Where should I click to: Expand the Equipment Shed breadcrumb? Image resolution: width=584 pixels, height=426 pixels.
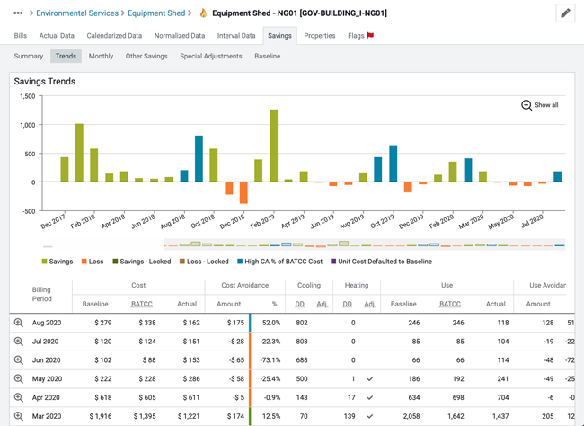(155, 13)
